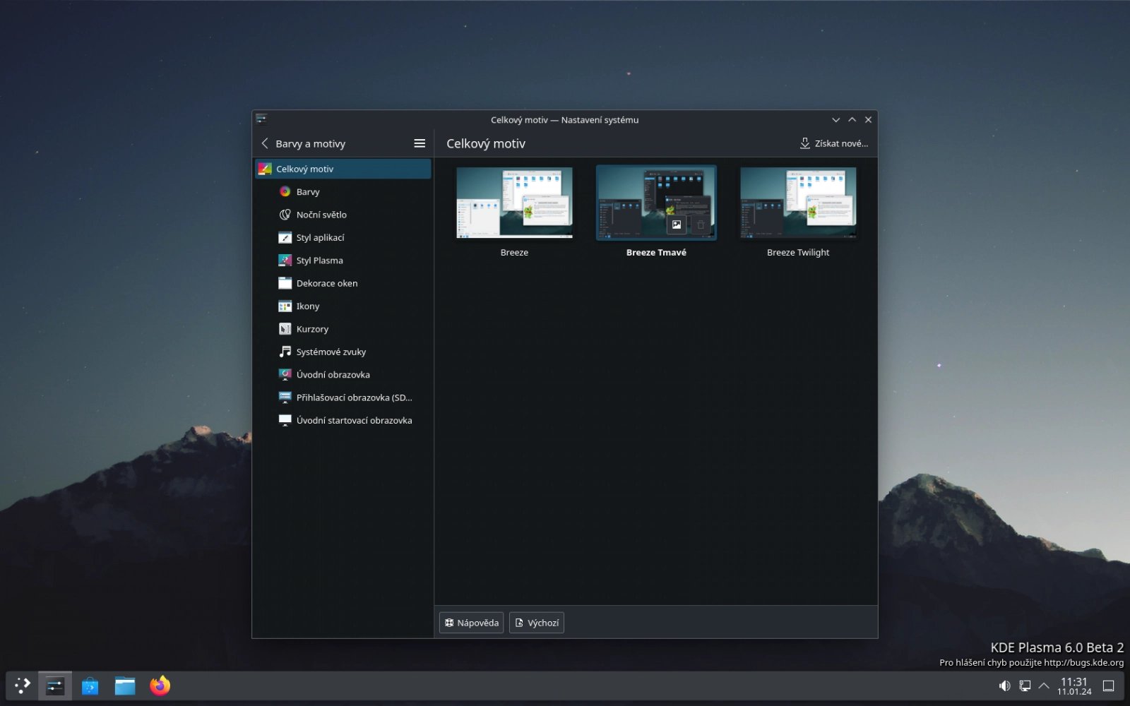This screenshot has height=706, width=1130.
Task: Open Barvy color settings
Action: click(308, 192)
